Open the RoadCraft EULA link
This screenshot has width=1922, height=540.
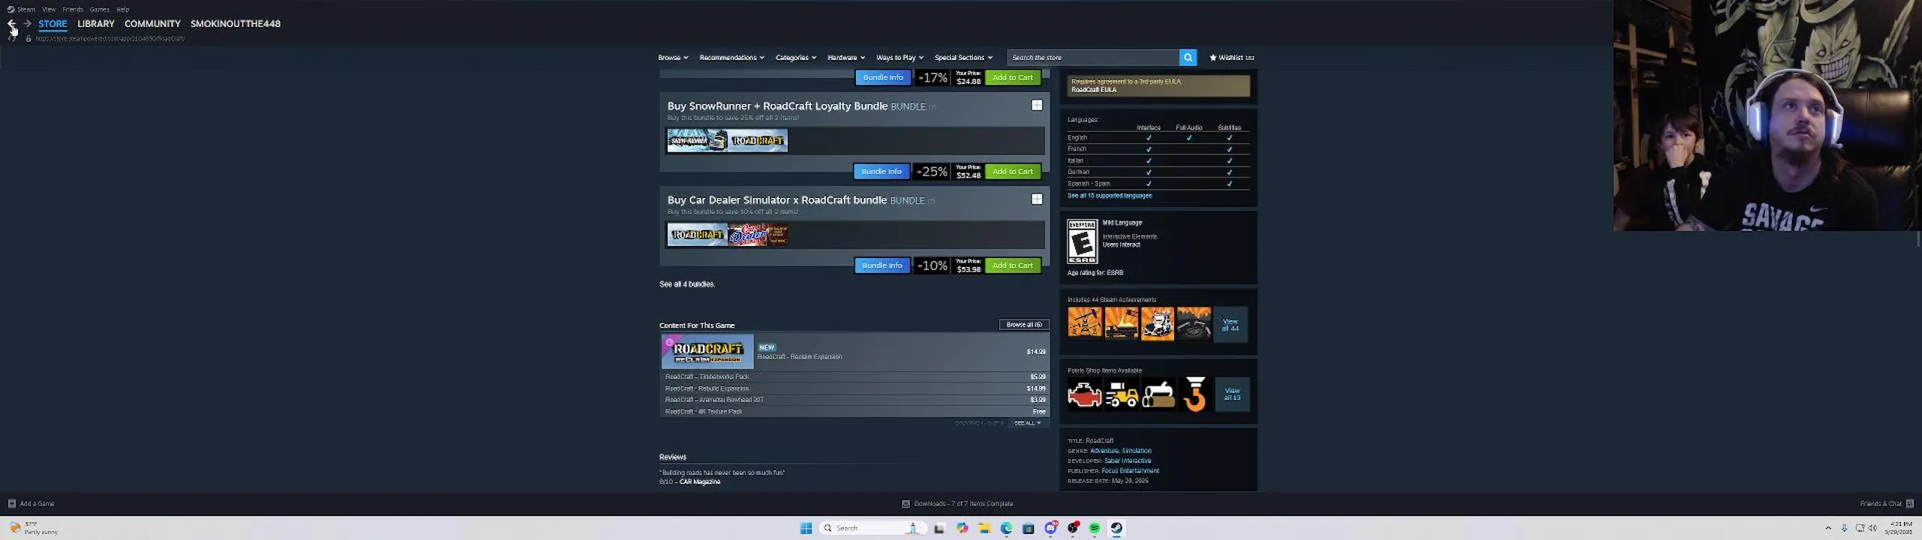click(x=1093, y=89)
